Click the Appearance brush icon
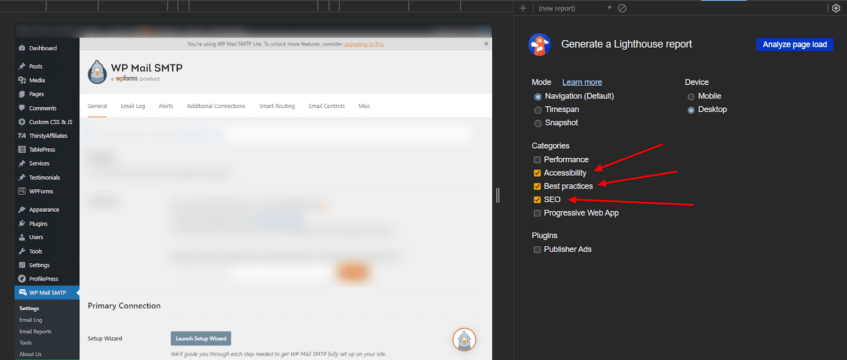 22,210
